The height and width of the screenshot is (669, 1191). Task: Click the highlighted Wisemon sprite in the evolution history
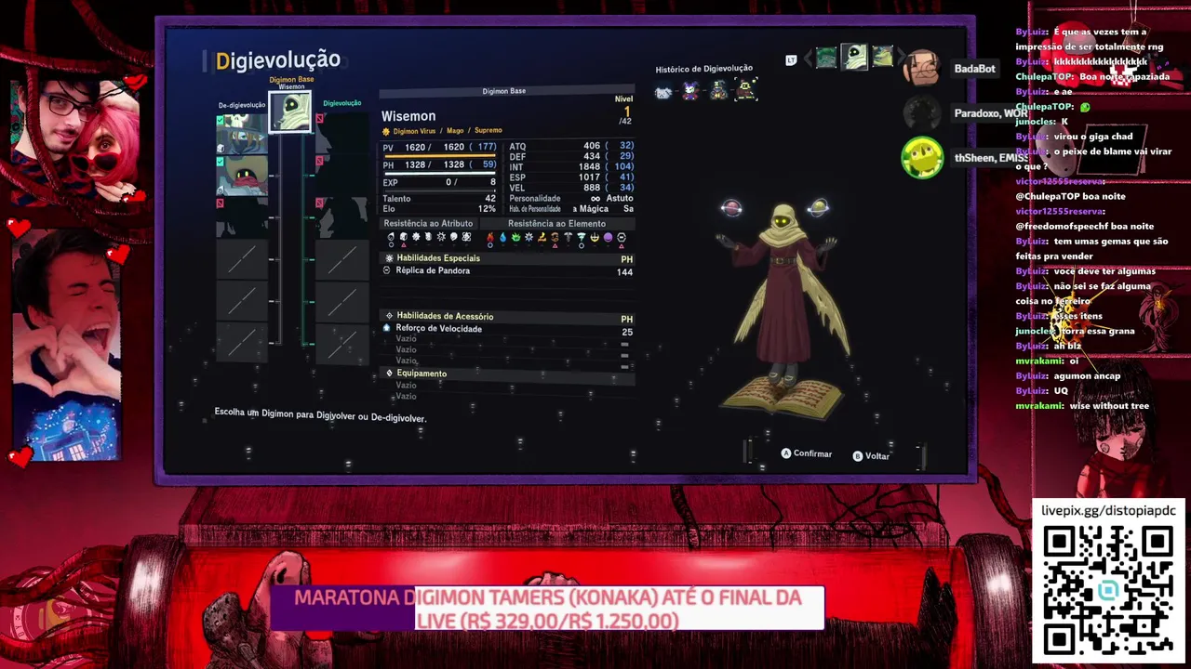tap(746, 89)
